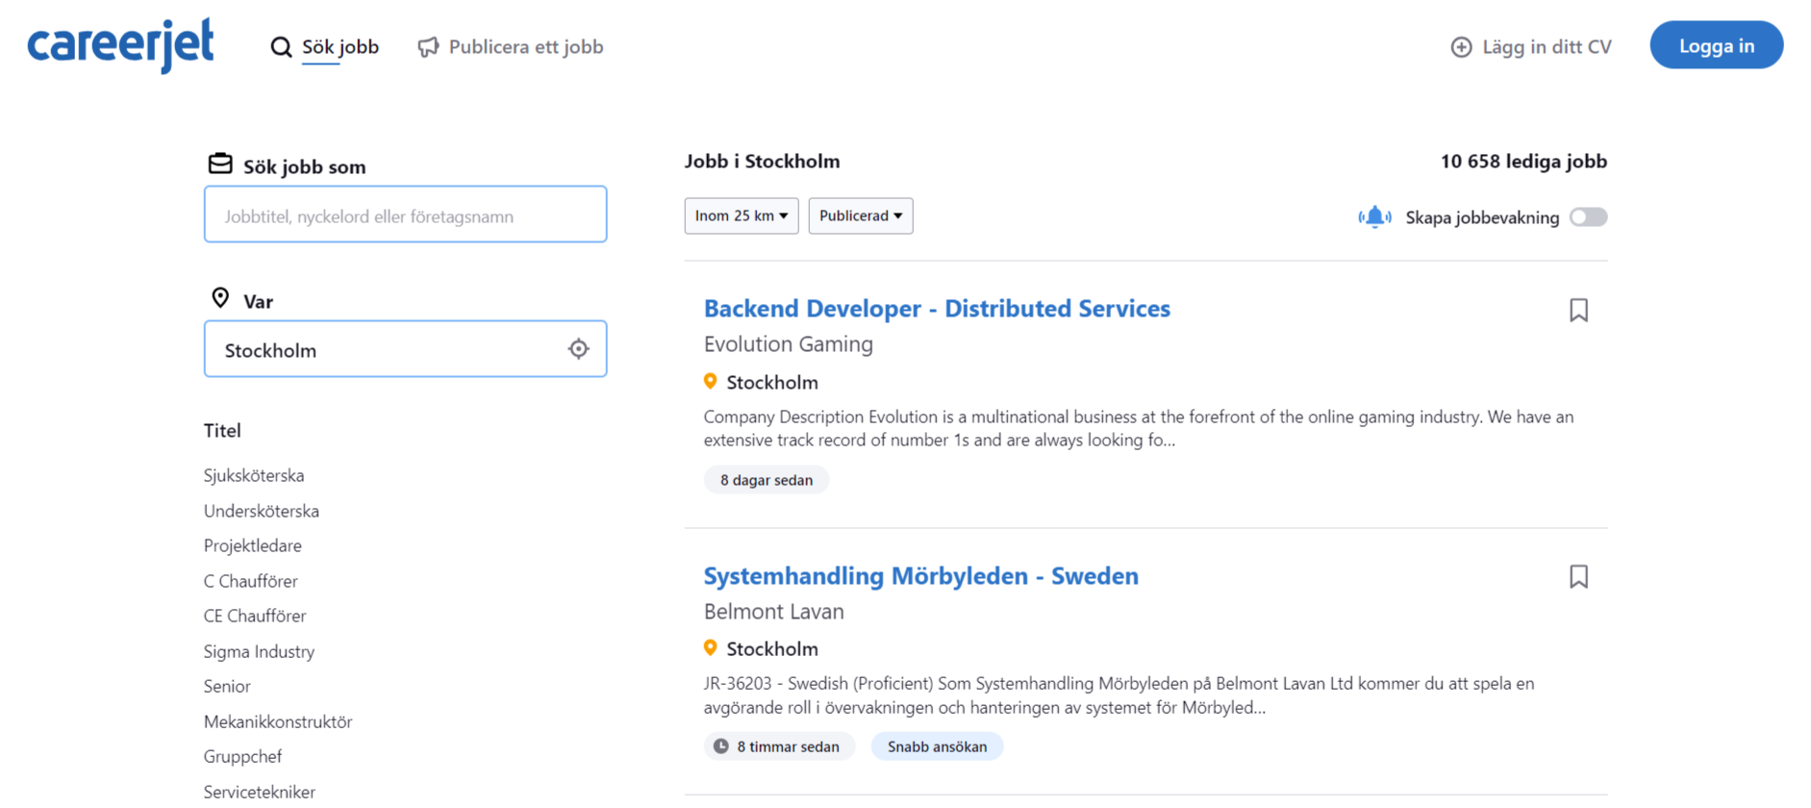The height and width of the screenshot is (808, 1811).
Task: Click the Jobb i Stockholm heading
Action: [763, 162]
